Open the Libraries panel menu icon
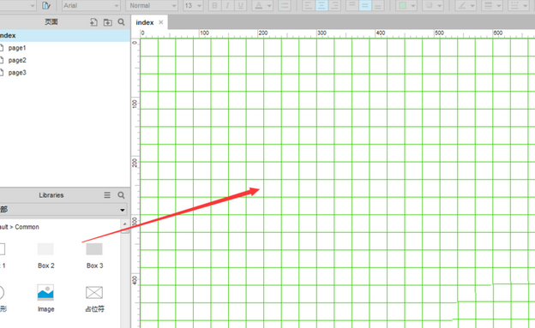 click(107, 195)
